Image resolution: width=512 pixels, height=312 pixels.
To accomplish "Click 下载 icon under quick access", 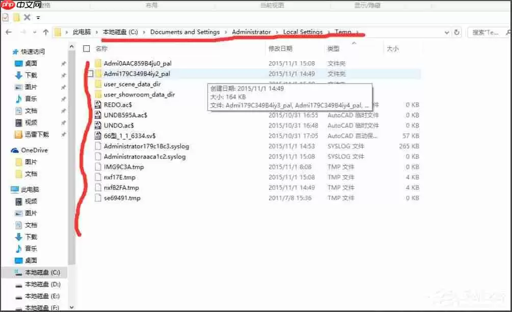I will click(19, 75).
